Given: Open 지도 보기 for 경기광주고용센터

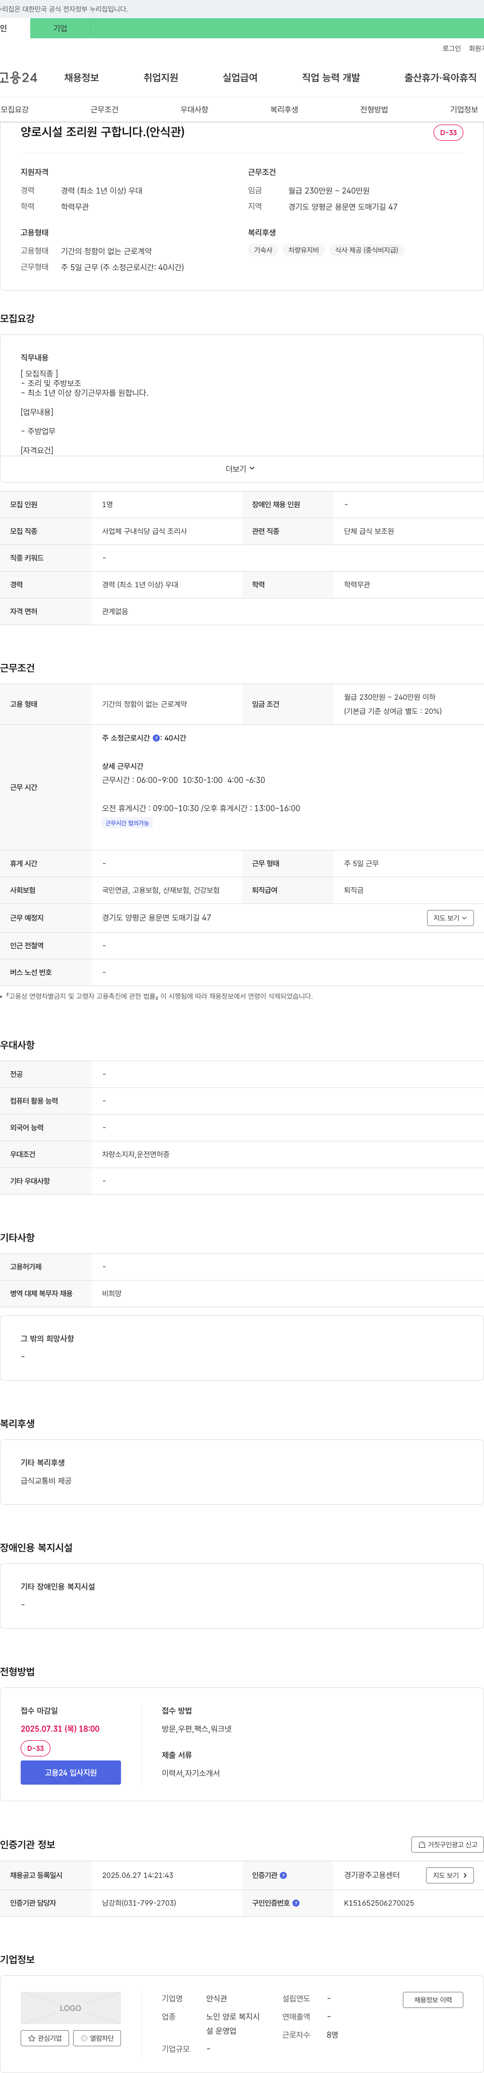Looking at the screenshot, I should pos(450,1875).
